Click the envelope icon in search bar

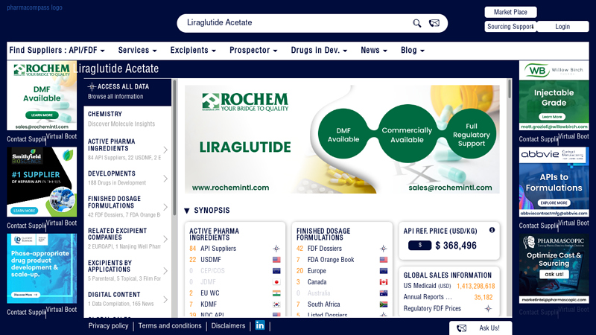point(434,23)
